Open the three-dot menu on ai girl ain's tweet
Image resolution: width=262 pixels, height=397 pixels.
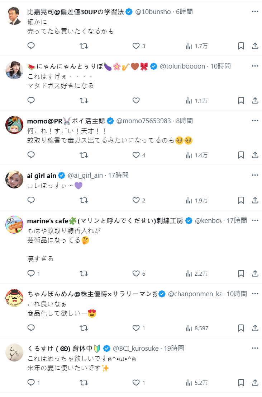(255, 175)
